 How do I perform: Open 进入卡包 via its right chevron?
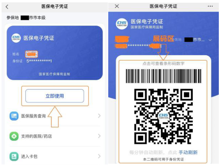(99, 156)
